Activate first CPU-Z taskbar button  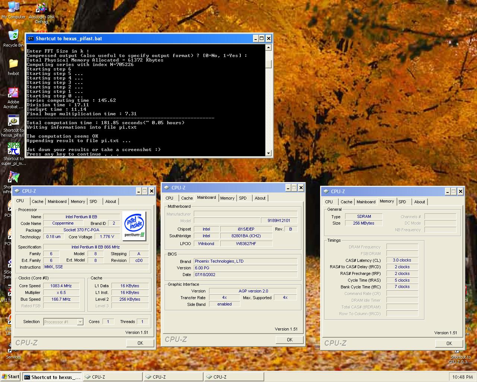click(113, 377)
